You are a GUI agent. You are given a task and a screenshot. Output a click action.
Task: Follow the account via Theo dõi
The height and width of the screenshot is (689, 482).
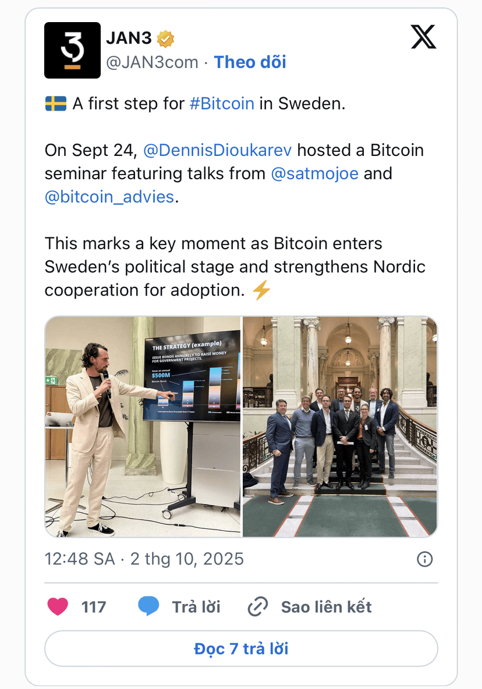[x=250, y=62]
